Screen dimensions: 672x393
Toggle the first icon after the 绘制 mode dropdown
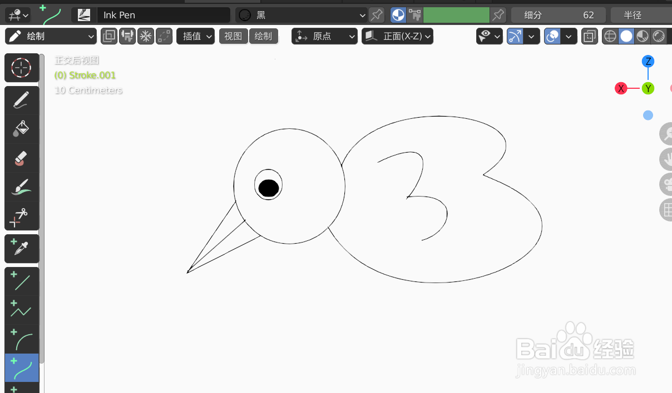[109, 36]
